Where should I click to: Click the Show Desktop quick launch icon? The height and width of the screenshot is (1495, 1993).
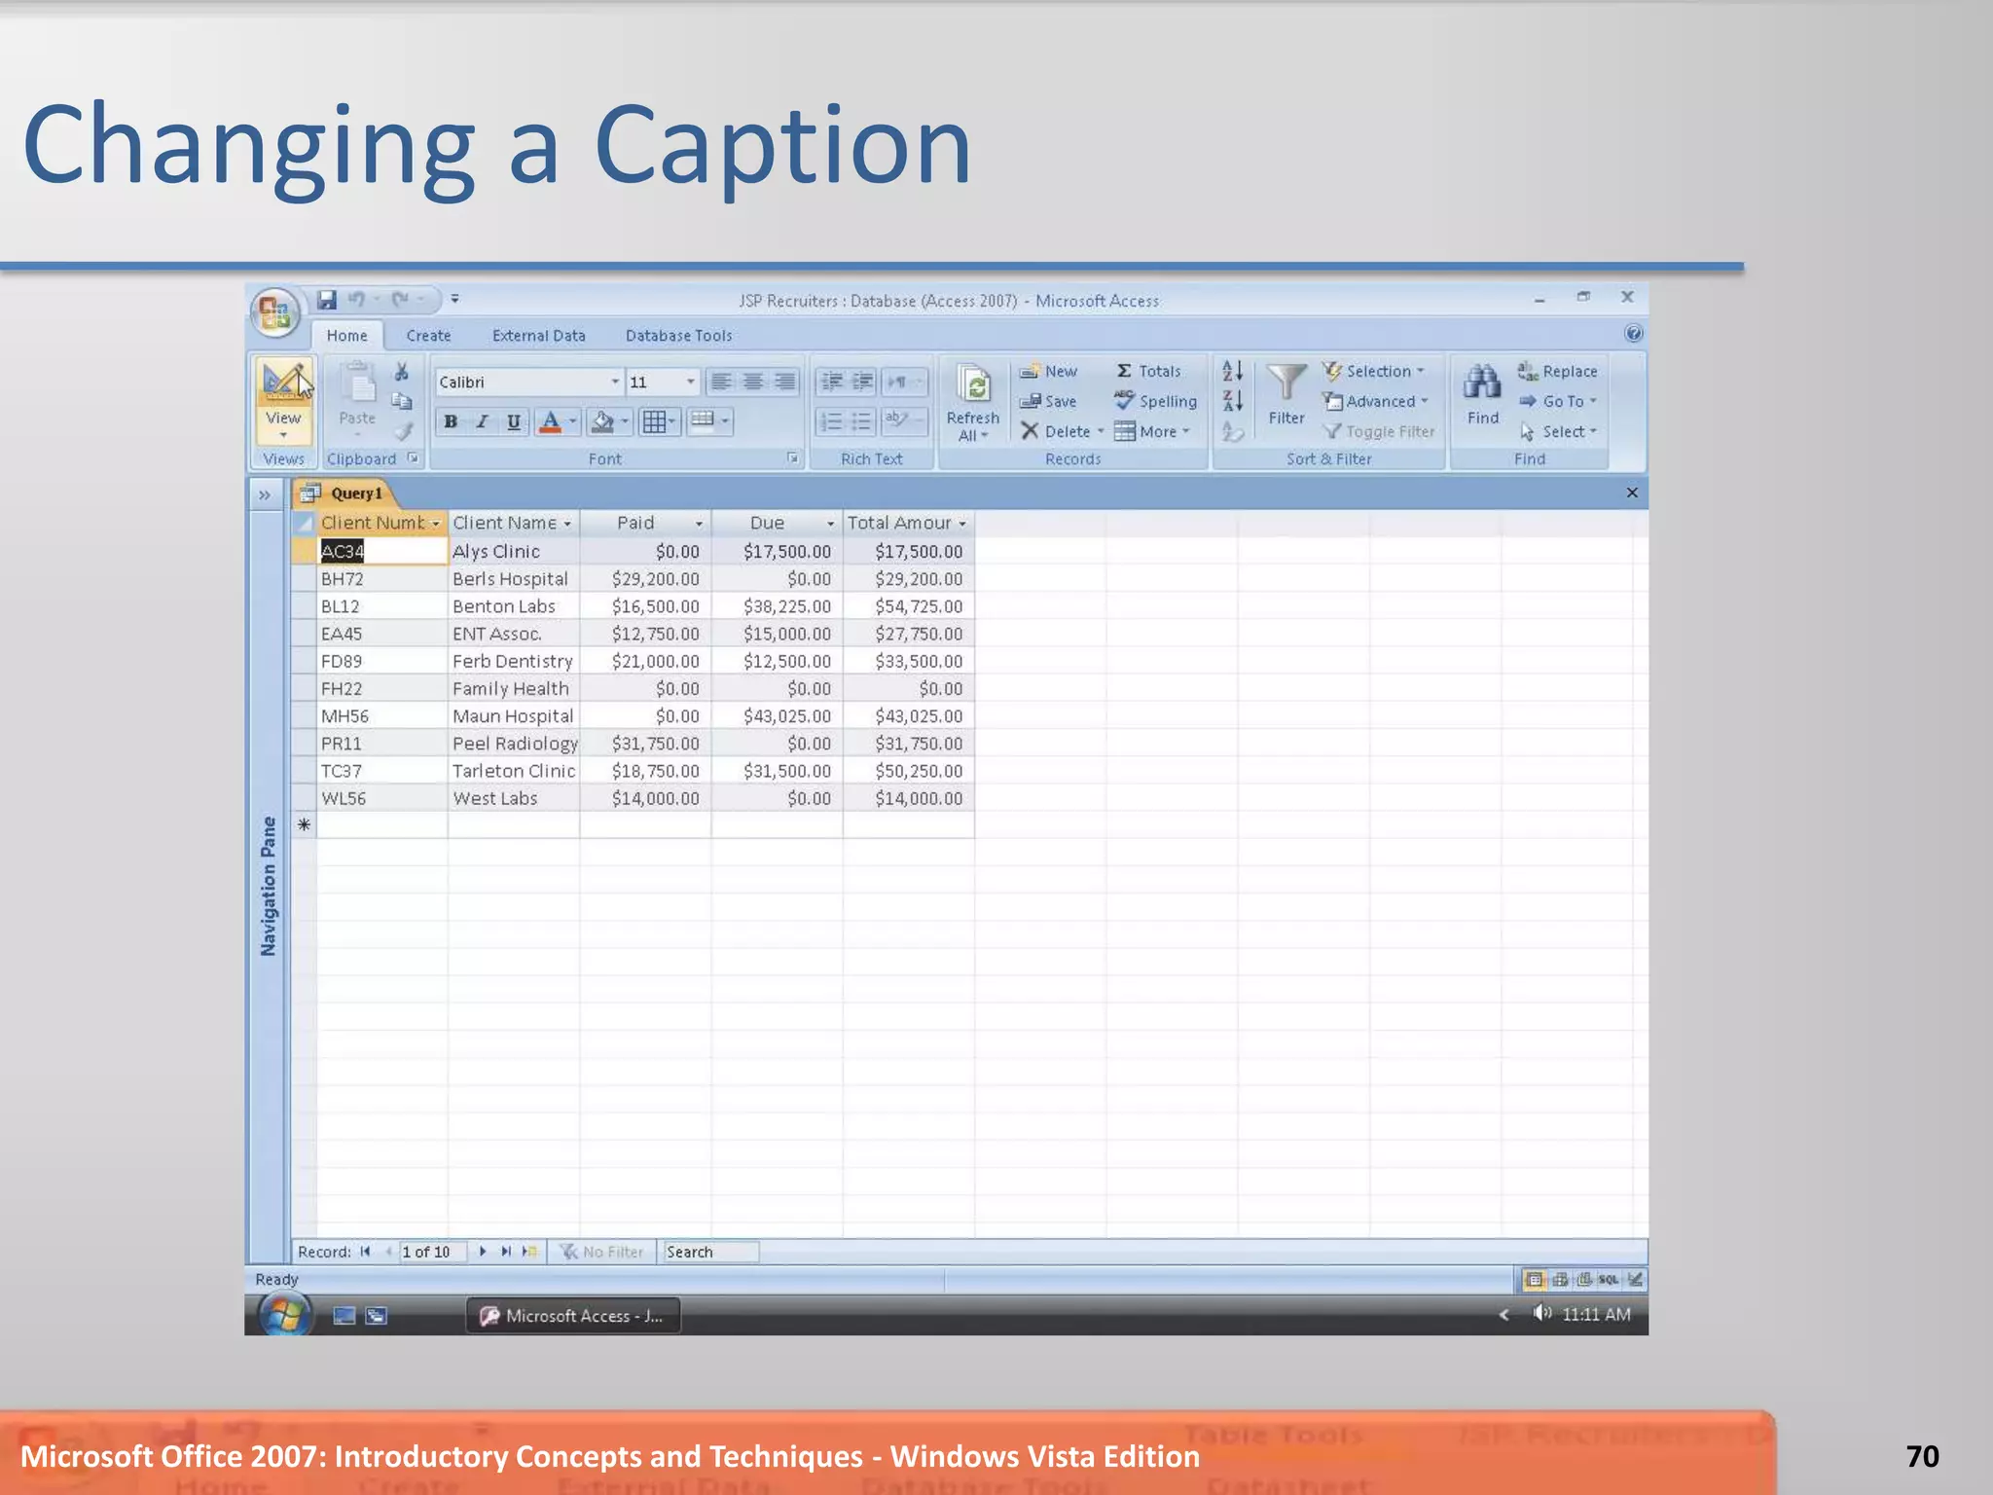pos(344,1316)
